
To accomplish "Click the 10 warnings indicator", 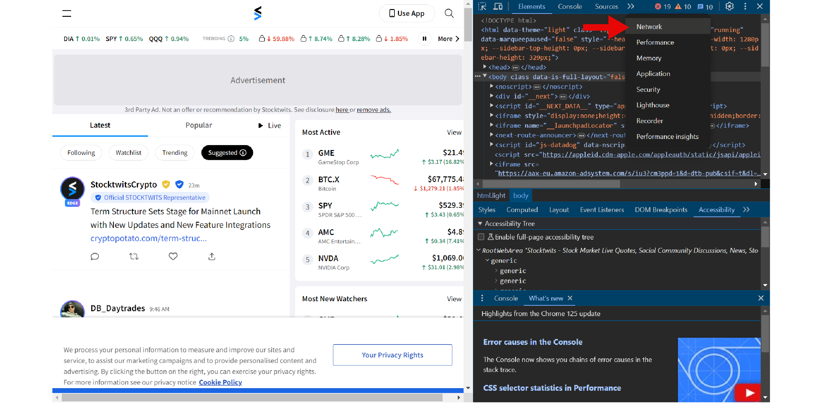I will pyautogui.click(x=683, y=7).
